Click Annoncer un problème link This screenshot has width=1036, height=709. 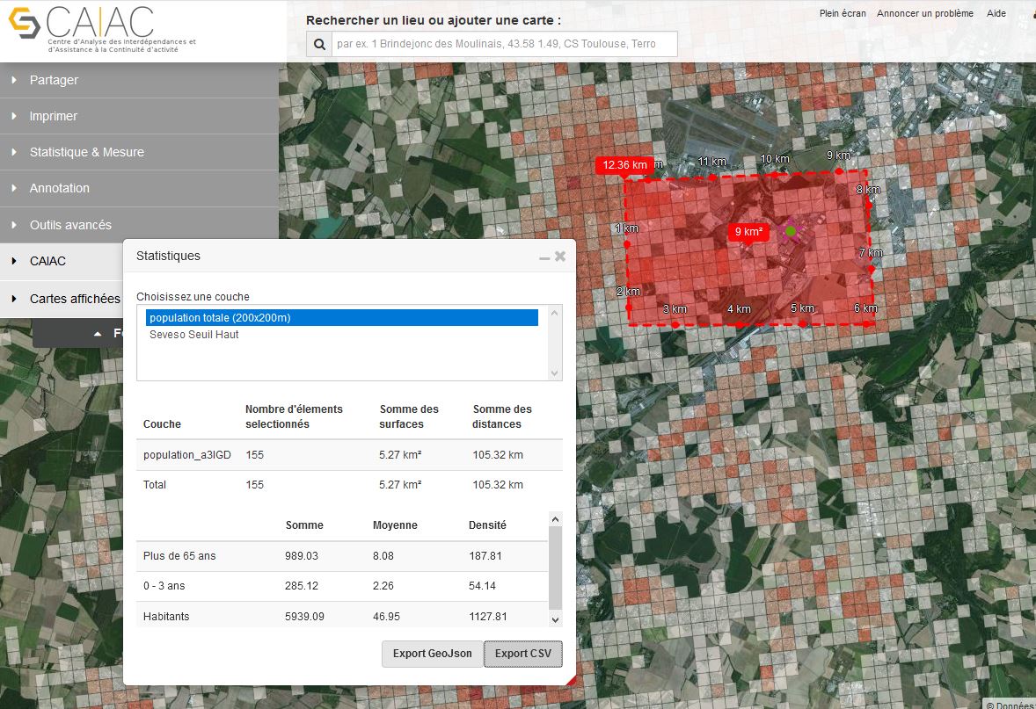point(924,13)
